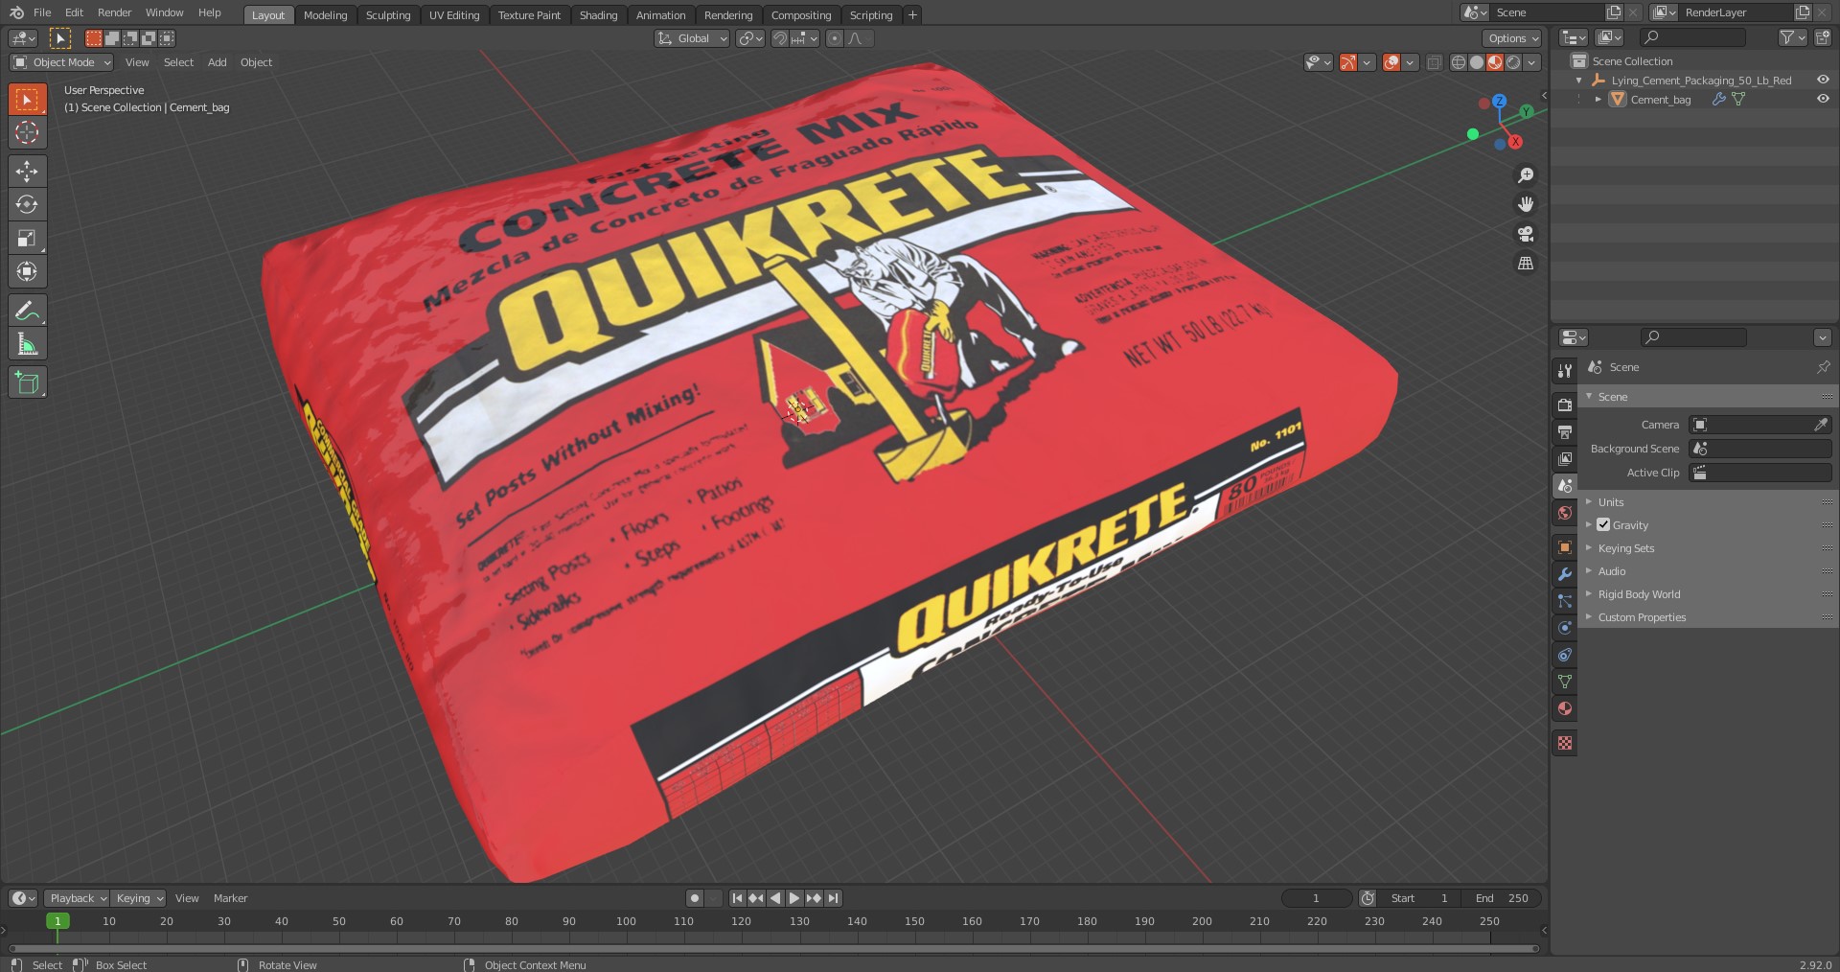The image size is (1840, 972).
Task: Click the viewport zoom magnifier icon
Action: pyautogui.click(x=1526, y=175)
